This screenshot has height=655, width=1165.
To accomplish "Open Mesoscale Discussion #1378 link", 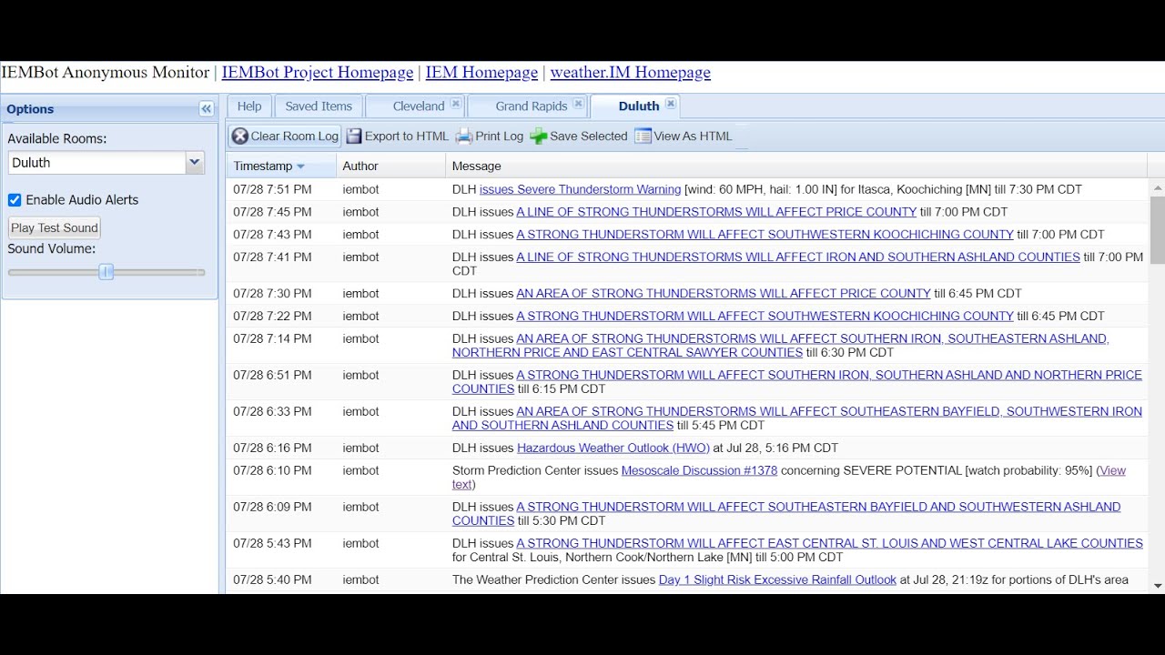I will tap(699, 470).
